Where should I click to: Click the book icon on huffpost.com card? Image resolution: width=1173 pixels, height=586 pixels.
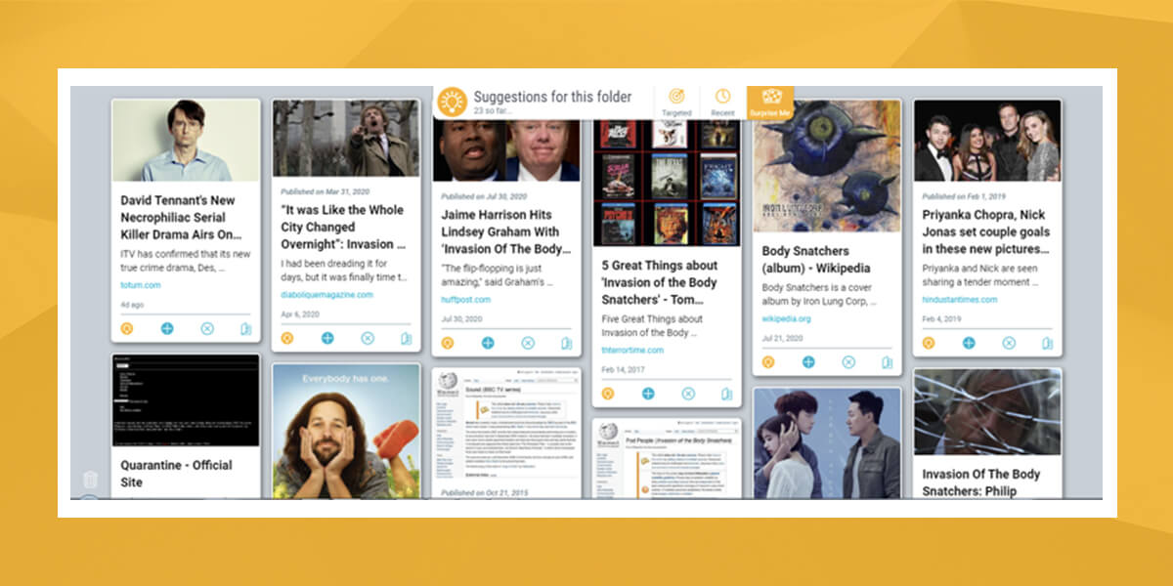tap(567, 343)
